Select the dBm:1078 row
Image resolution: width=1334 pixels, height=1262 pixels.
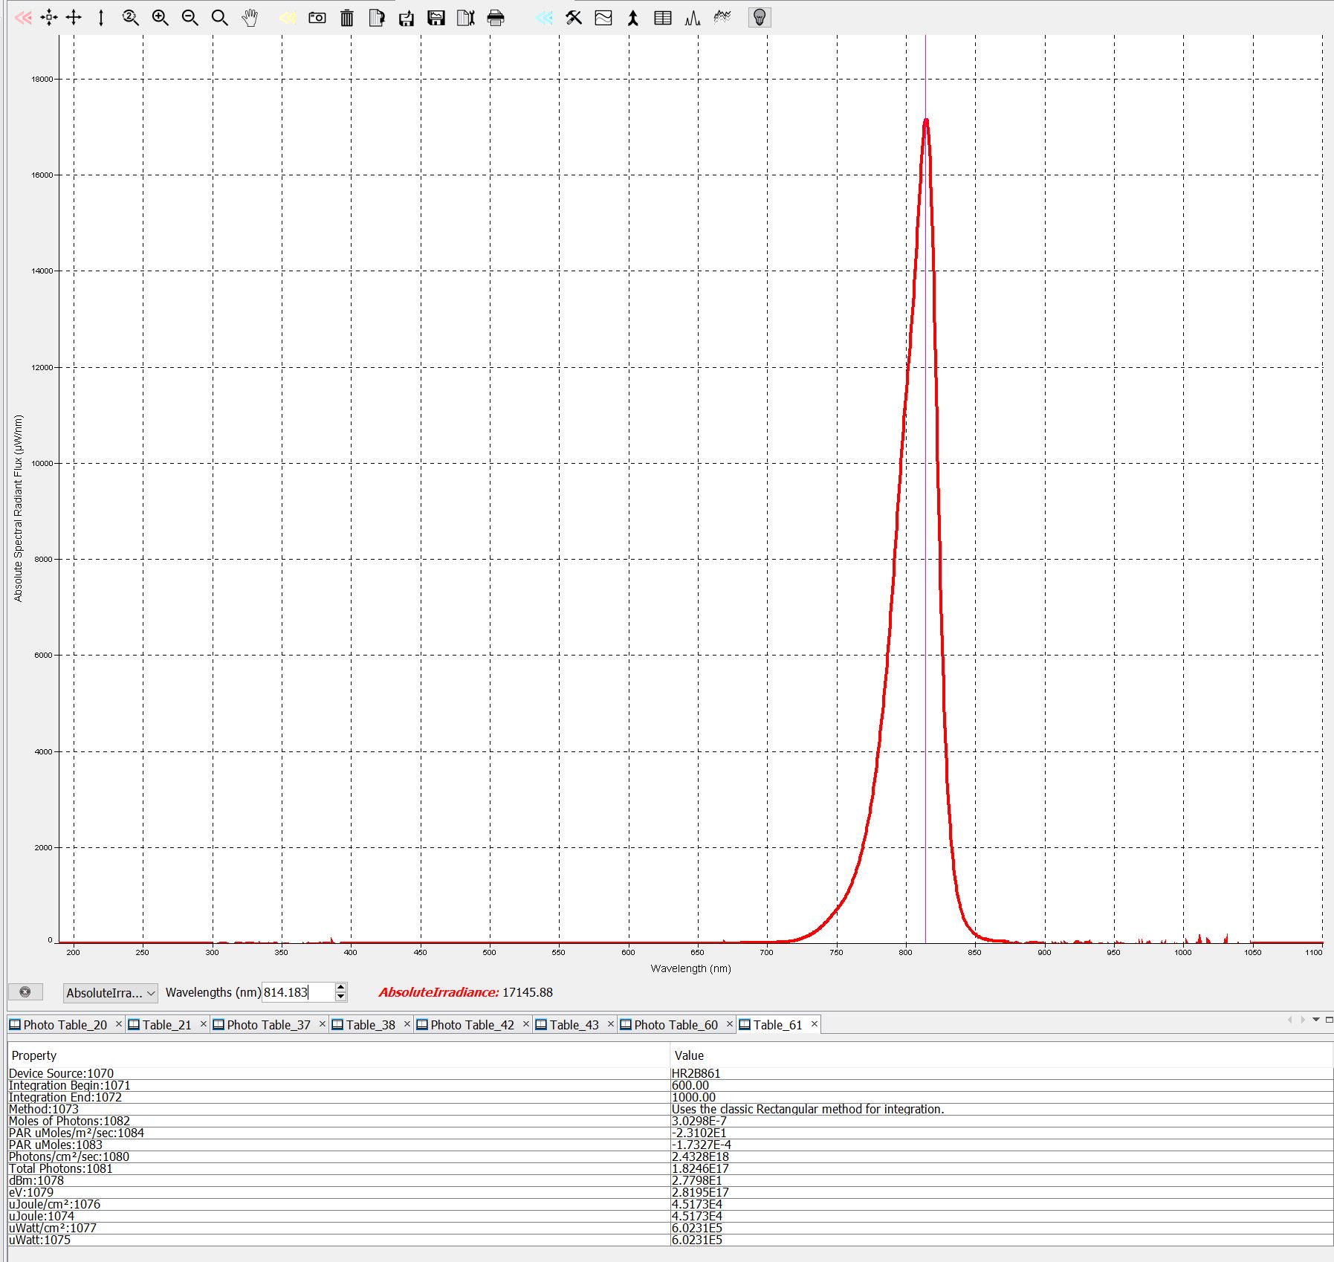(670, 1180)
